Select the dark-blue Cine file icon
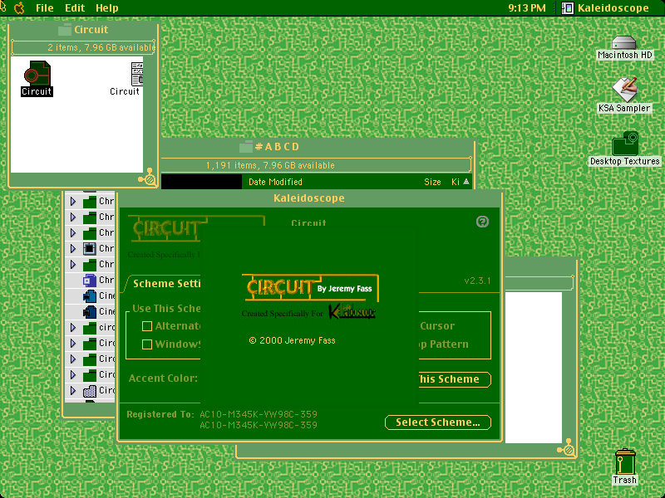 pyautogui.click(x=89, y=312)
